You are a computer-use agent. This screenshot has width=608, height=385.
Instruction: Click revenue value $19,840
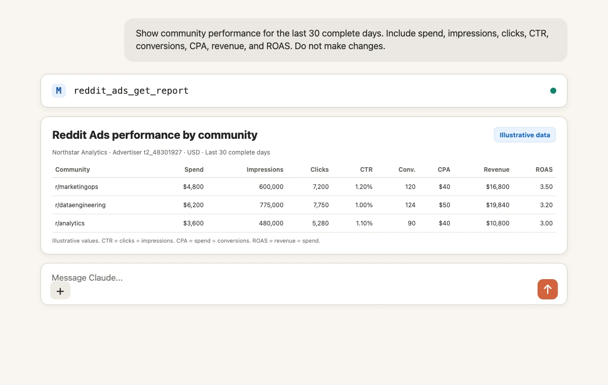click(498, 205)
